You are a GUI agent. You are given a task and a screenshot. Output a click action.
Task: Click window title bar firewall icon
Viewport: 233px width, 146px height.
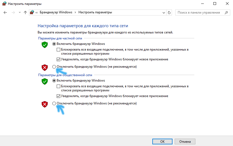pyautogui.click(x=4, y=4)
